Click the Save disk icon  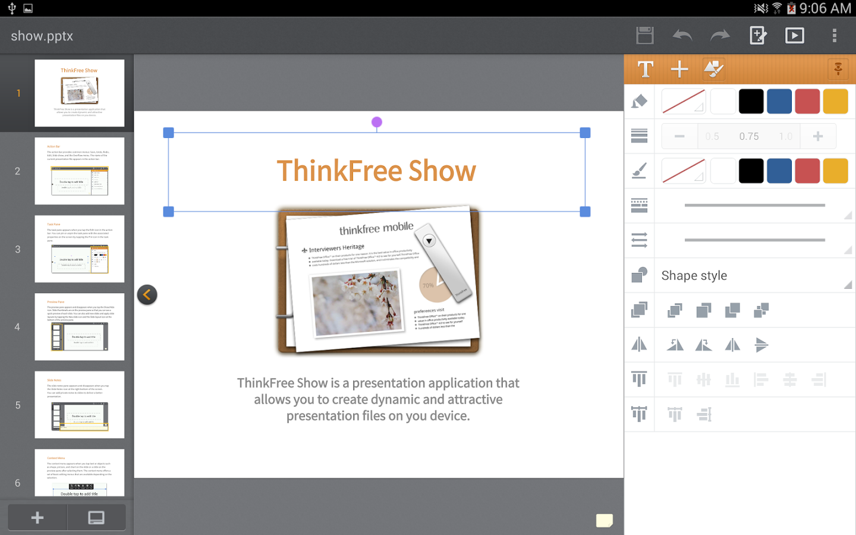pos(644,36)
